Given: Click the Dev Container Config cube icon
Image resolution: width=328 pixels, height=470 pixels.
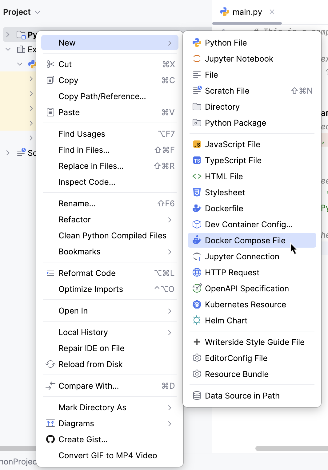Looking at the screenshot, I should tap(197, 225).
